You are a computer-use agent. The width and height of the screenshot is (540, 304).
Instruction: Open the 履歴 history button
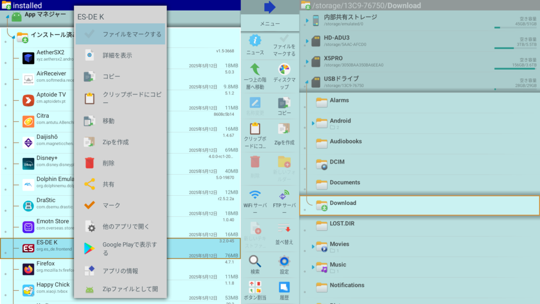(284, 290)
